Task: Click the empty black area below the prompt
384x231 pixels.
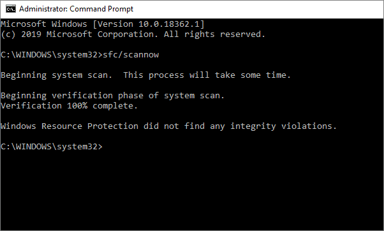Action: 192,191
